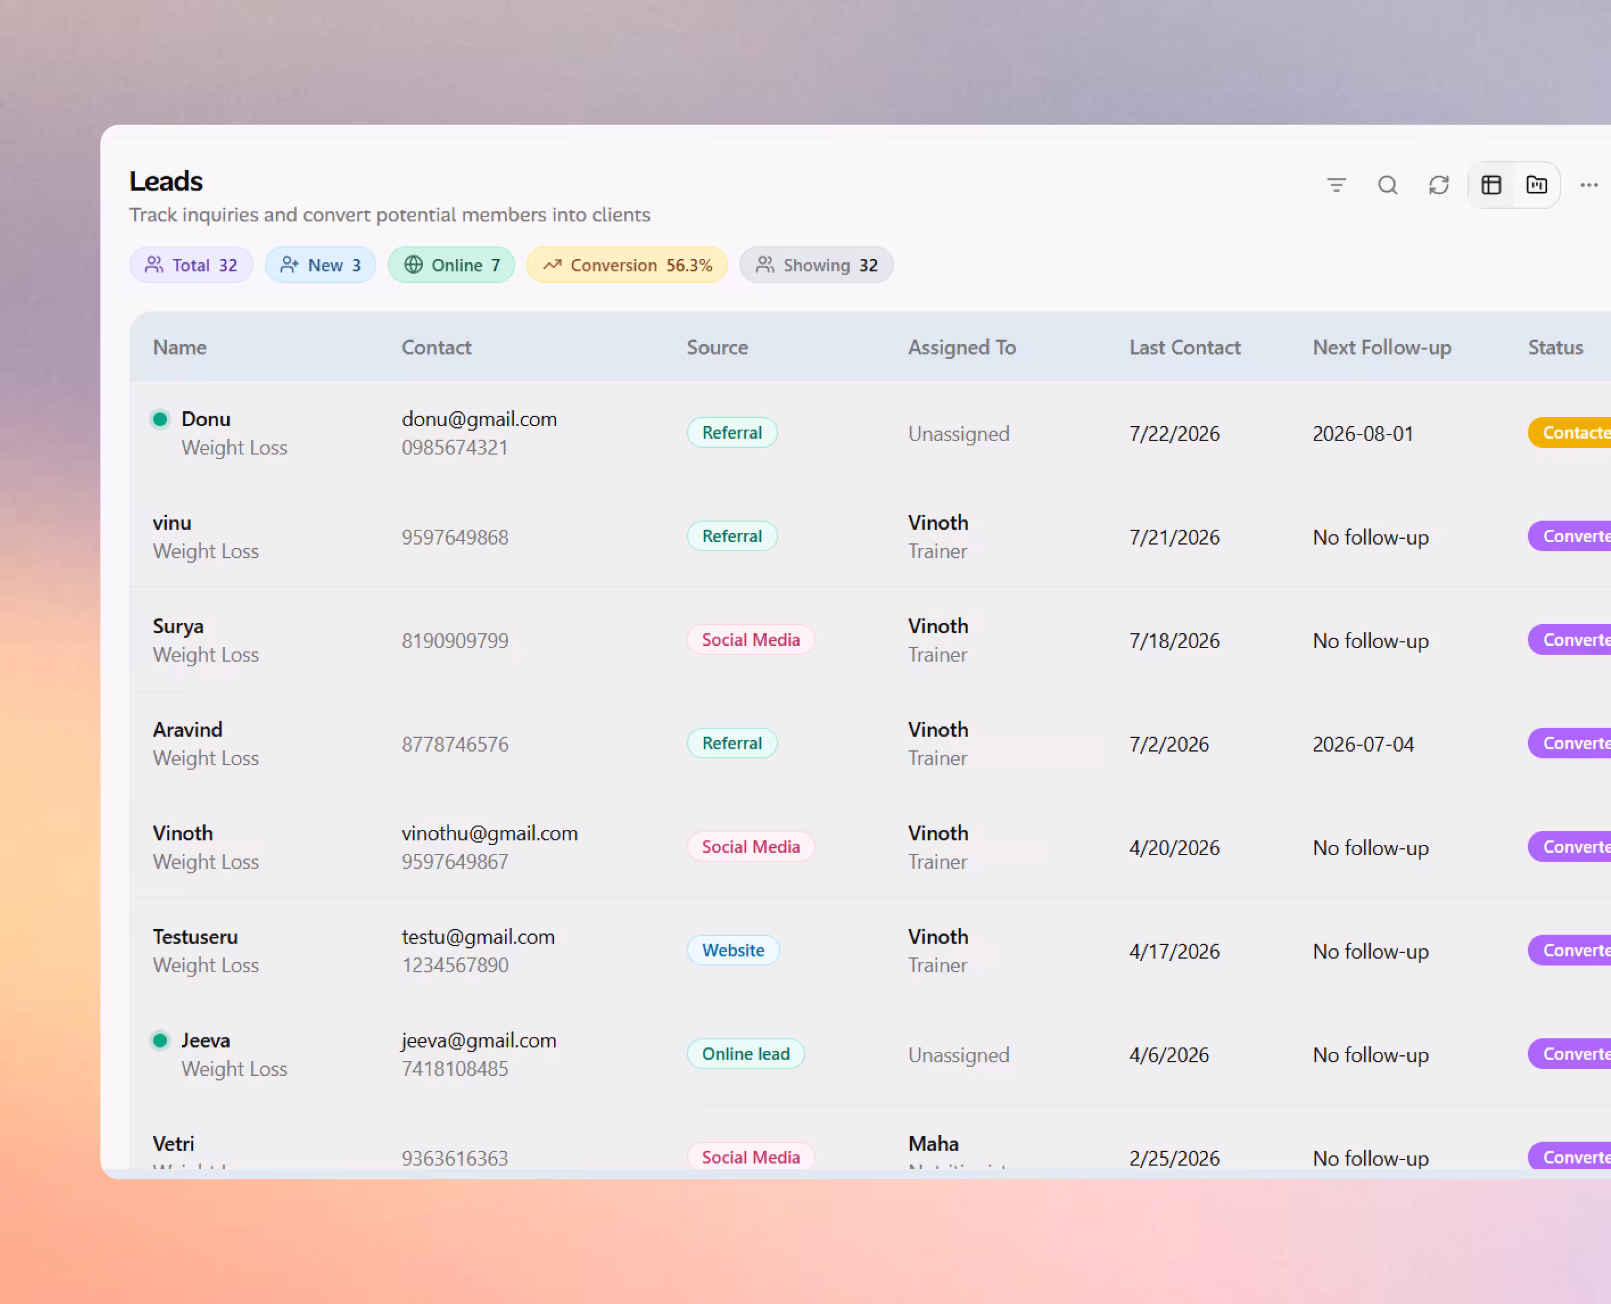Click the Online 7 chip
The width and height of the screenshot is (1611, 1304).
click(451, 265)
